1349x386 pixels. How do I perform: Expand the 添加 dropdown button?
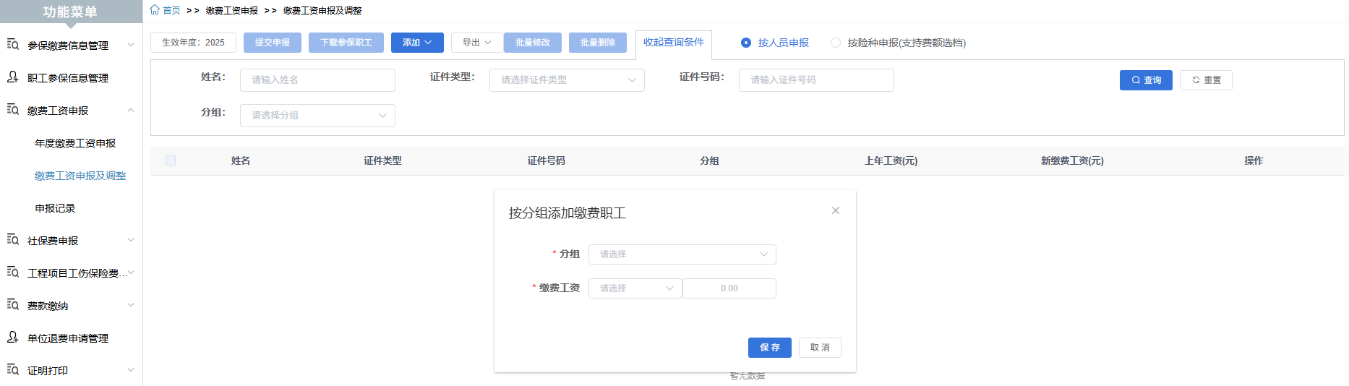(417, 43)
